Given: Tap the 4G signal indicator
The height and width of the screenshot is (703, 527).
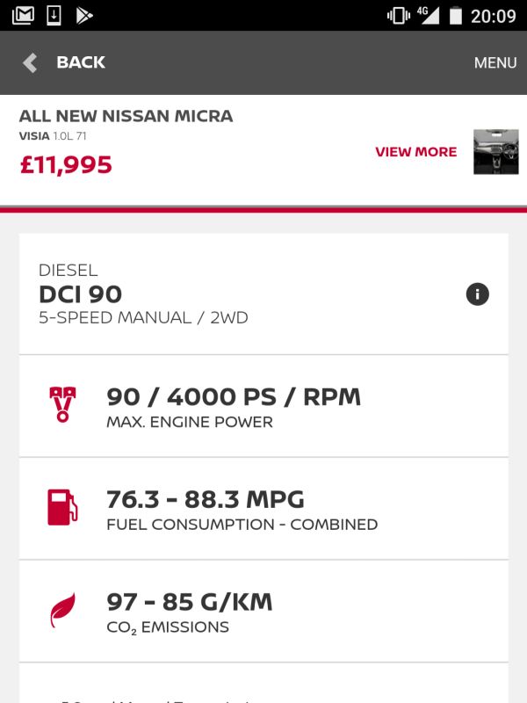Looking at the screenshot, I should pos(428,15).
